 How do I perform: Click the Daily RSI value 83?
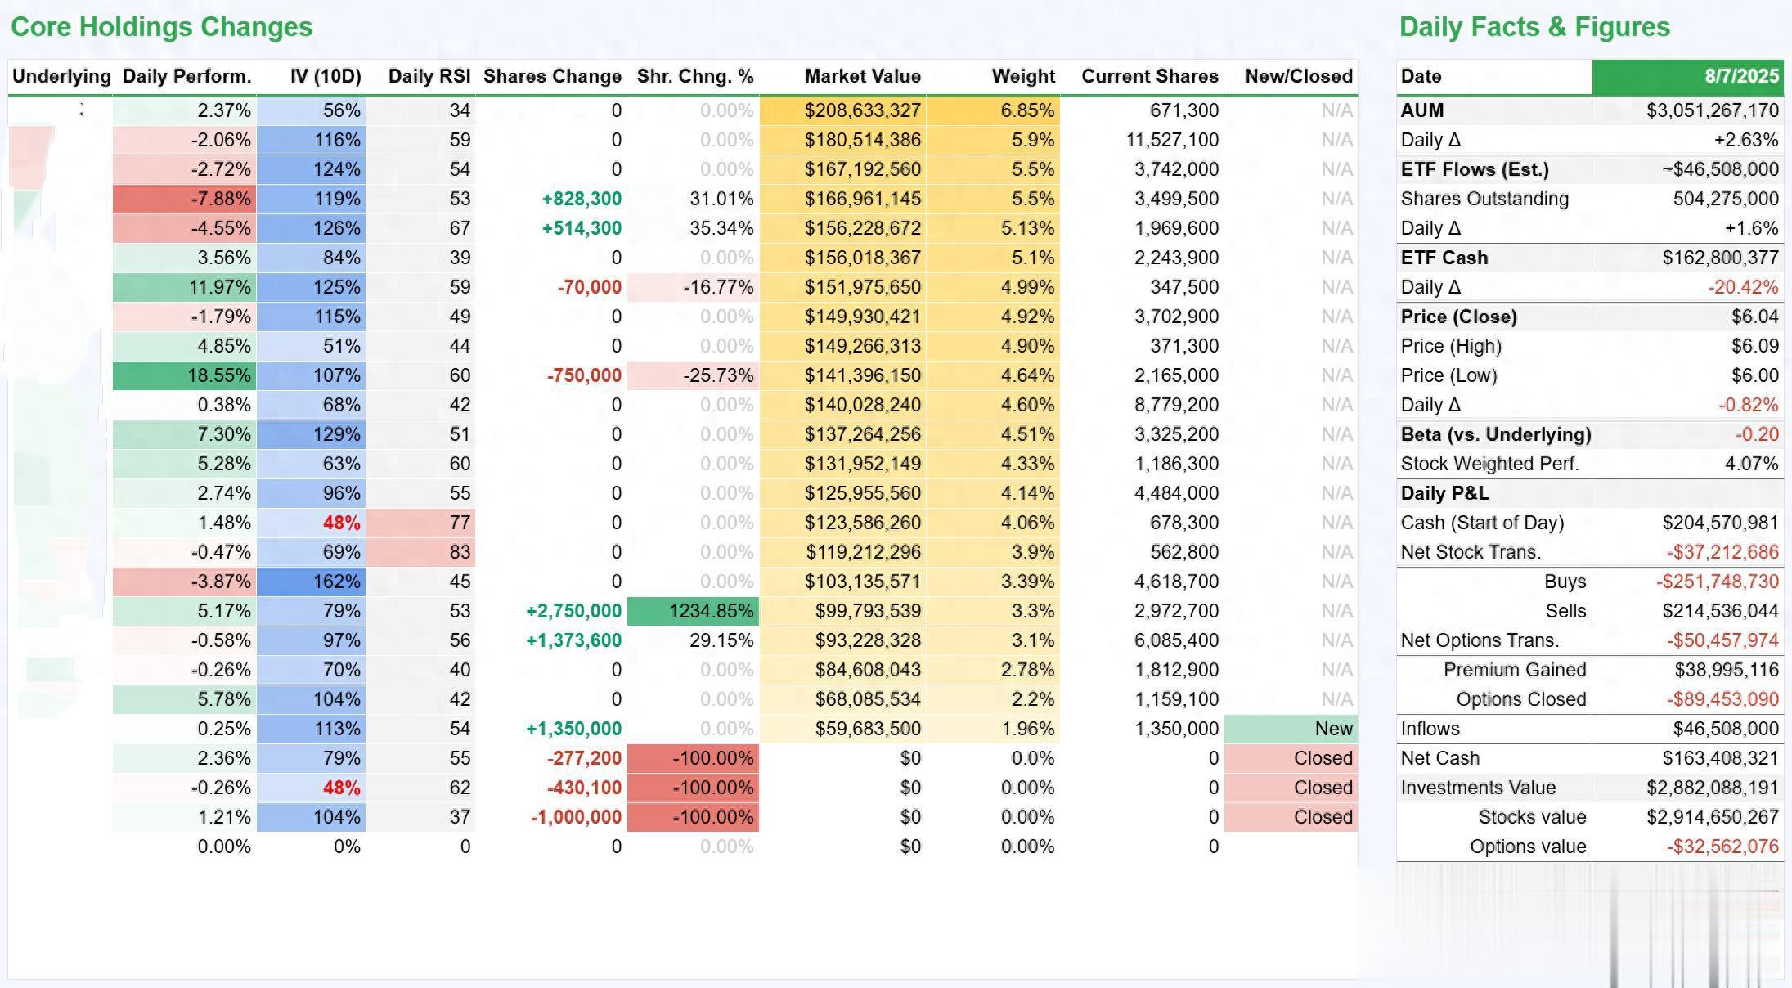tap(459, 552)
